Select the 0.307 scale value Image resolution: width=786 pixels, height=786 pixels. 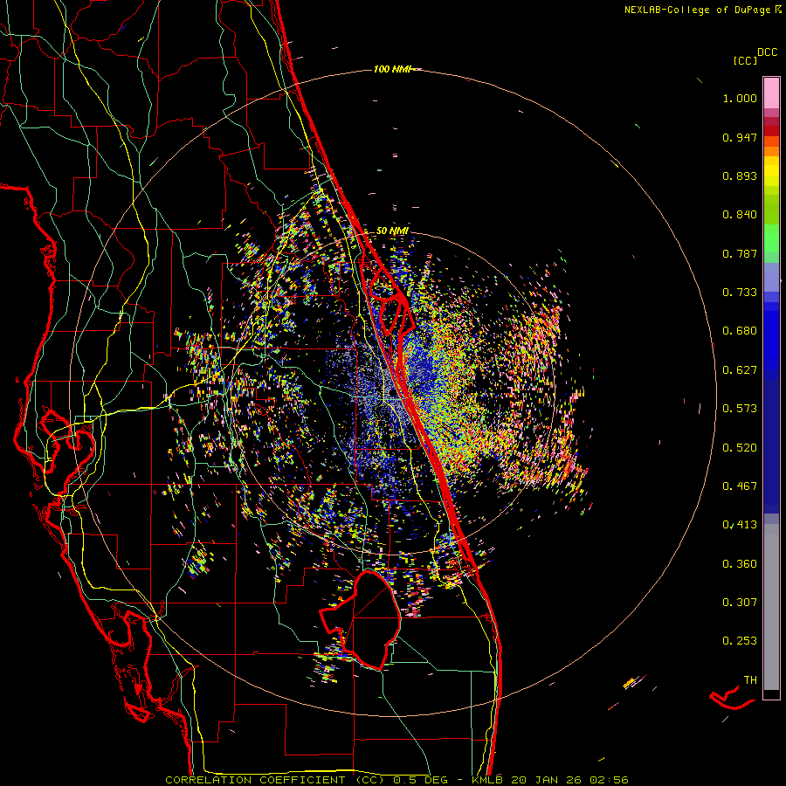tap(740, 603)
